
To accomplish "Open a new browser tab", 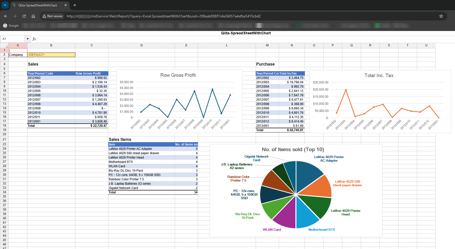I will click(75, 5).
